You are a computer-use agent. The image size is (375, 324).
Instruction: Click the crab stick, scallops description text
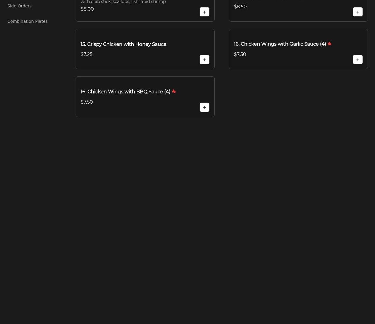[123, 2]
